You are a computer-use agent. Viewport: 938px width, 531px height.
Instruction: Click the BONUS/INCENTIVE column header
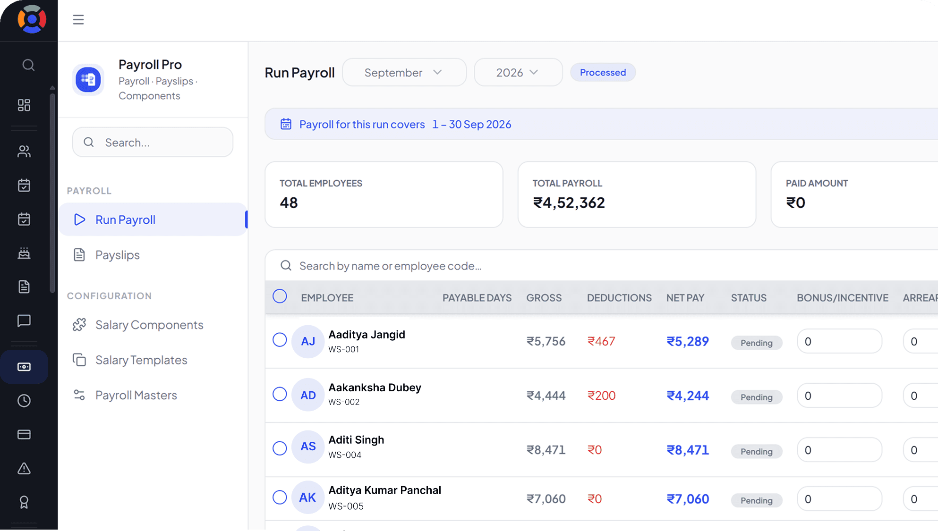click(x=843, y=298)
